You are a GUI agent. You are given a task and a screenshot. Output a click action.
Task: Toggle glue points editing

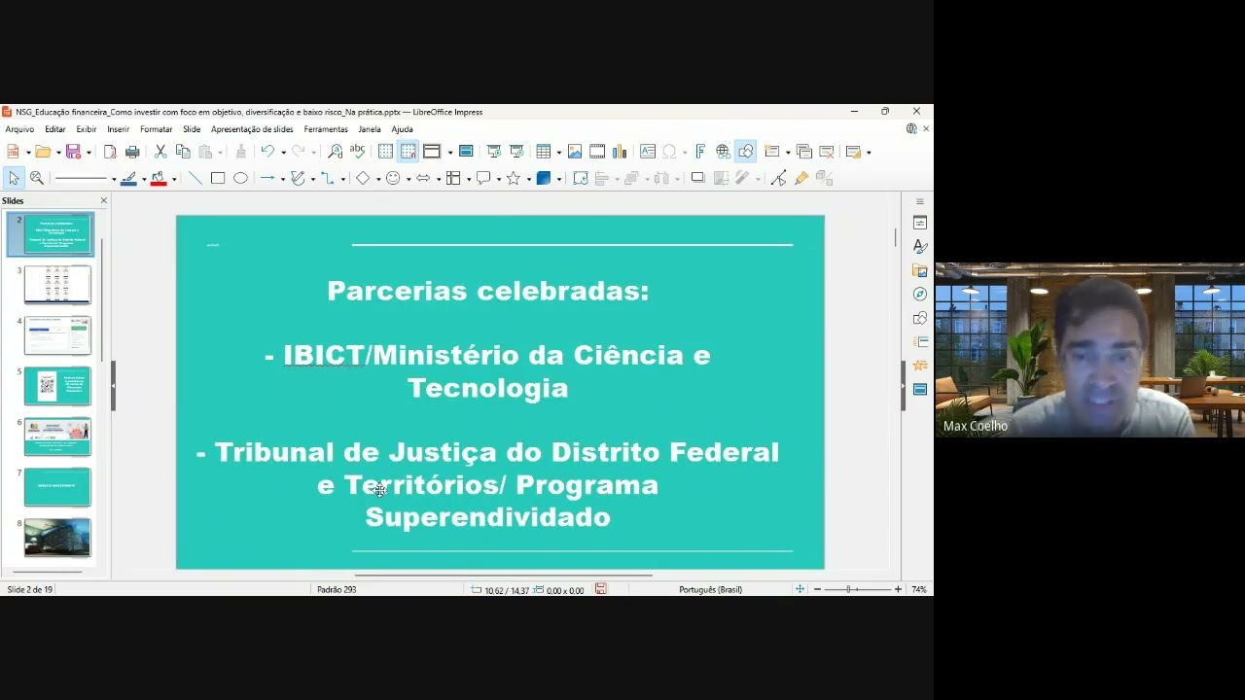801,178
